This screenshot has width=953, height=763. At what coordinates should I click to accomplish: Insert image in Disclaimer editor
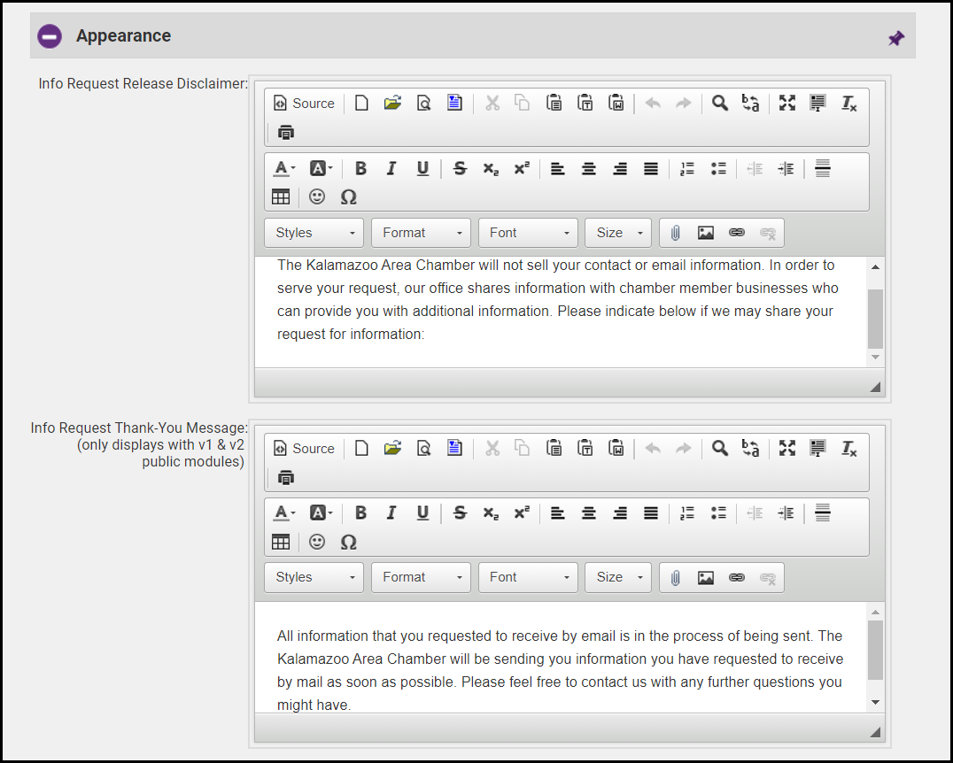706,233
